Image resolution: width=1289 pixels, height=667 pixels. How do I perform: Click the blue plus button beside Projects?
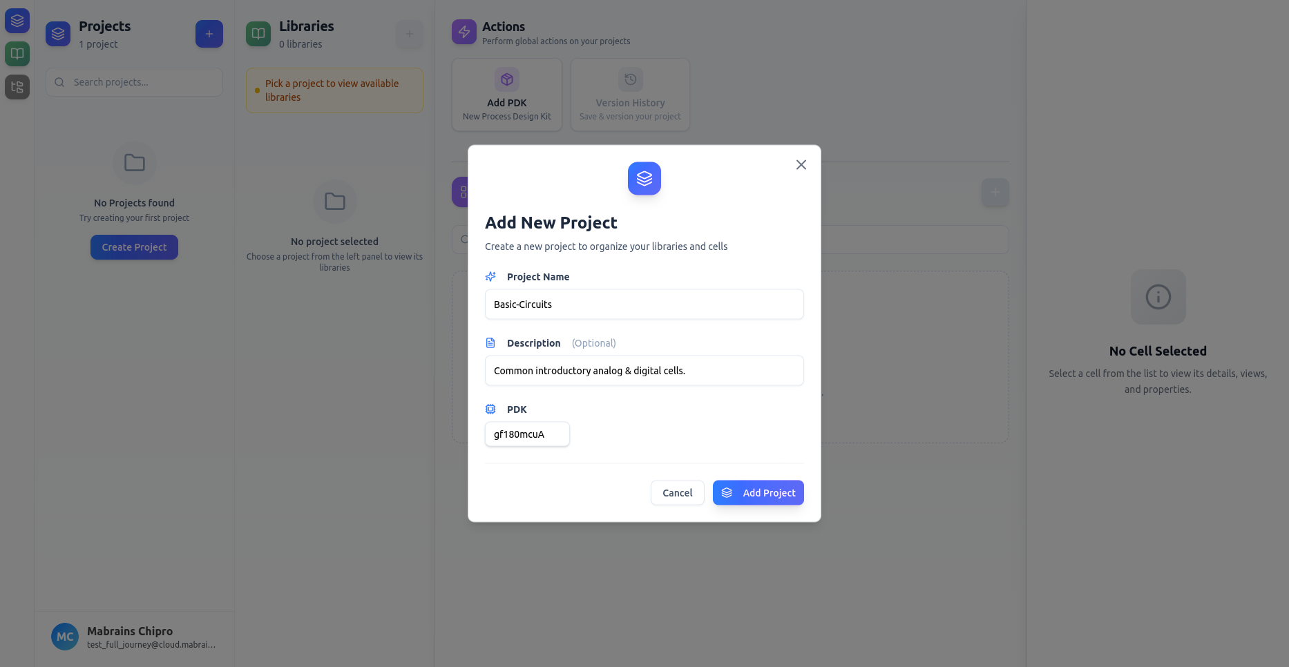click(209, 34)
